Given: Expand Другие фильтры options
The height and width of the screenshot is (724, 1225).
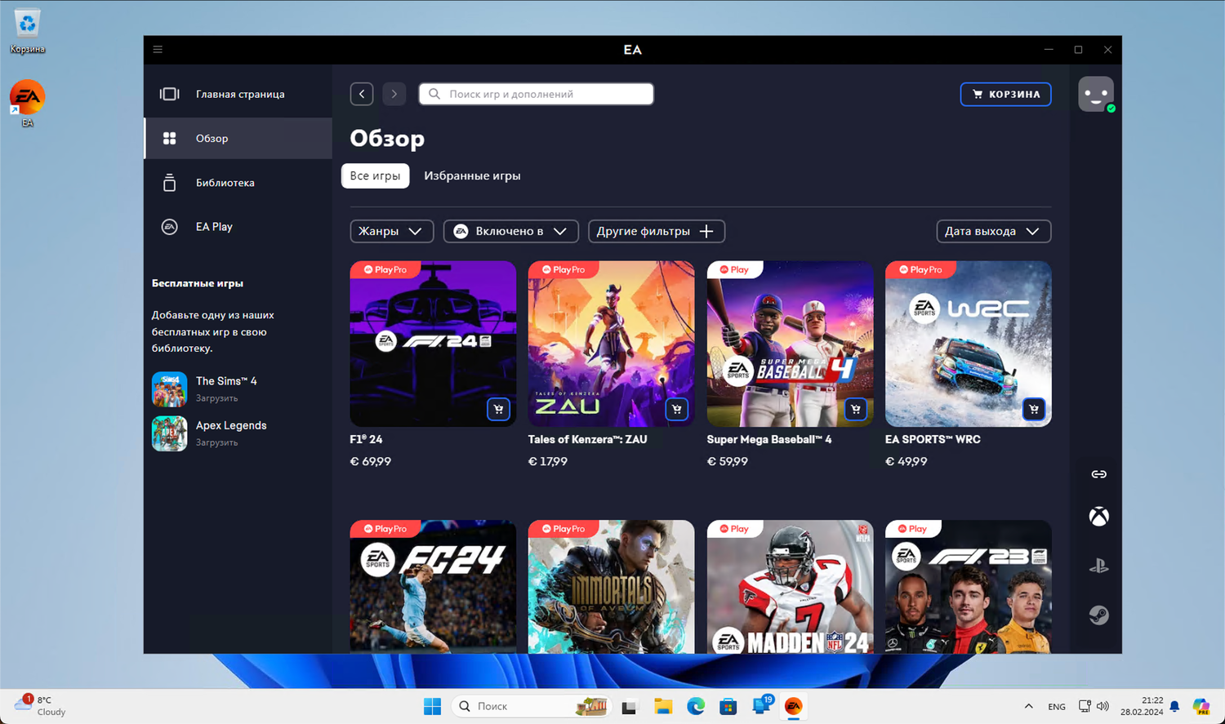Looking at the screenshot, I should coord(656,231).
